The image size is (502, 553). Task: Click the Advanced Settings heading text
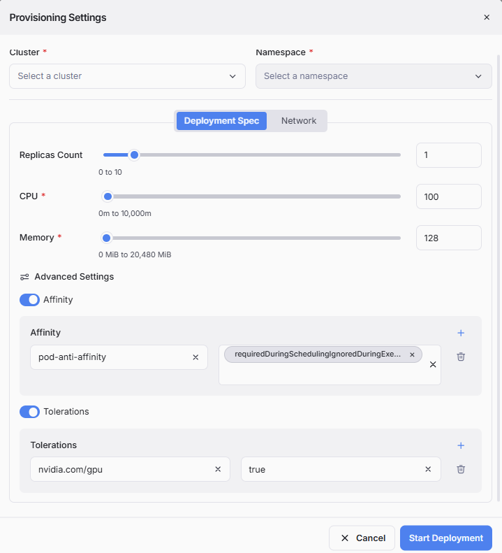tap(74, 277)
